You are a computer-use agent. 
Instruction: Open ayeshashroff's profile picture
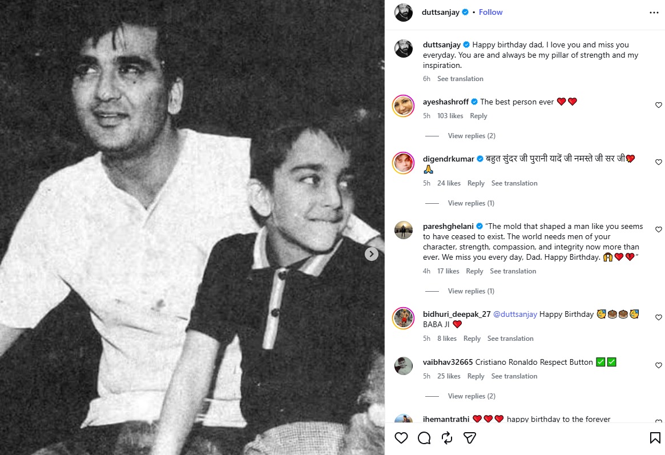tap(403, 106)
